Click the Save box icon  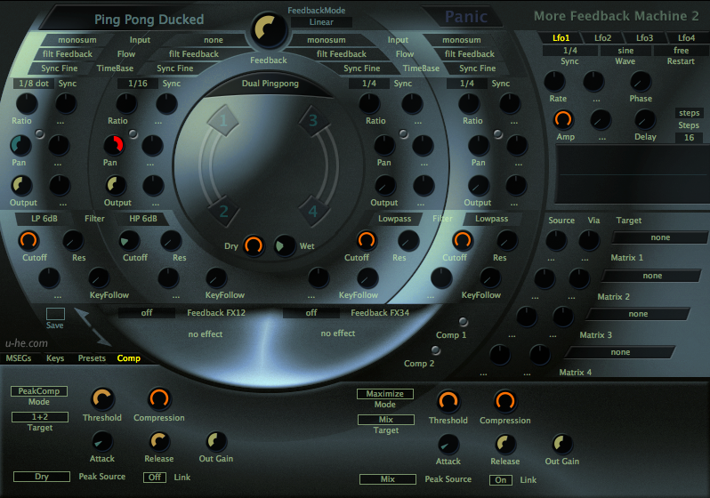tap(55, 314)
